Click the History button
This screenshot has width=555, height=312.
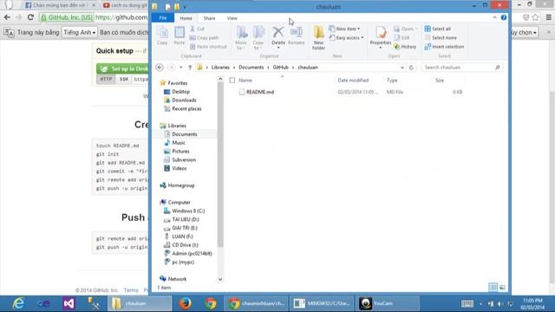click(405, 46)
